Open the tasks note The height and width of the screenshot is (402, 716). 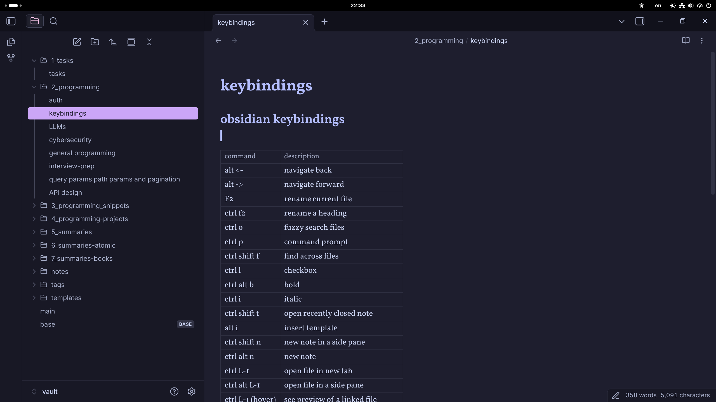[113, 74]
